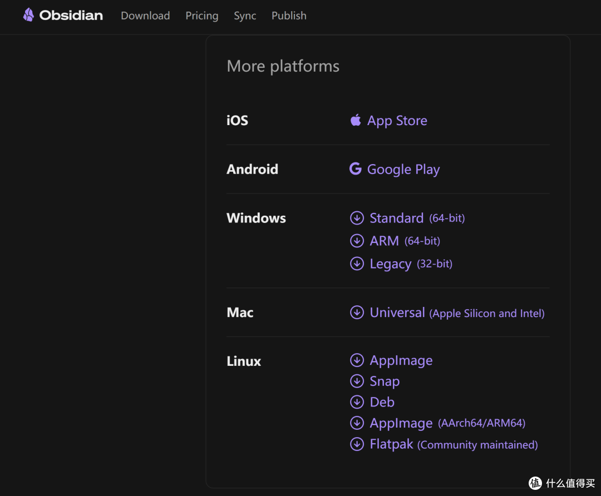The height and width of the screenshot is (496, 601).
Task: Click download icon next to Deb
Action: click(x=357, y=402)
